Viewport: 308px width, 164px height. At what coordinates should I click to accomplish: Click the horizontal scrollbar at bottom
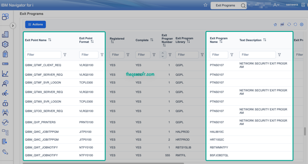coord(103,163)
